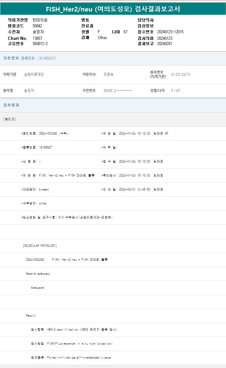Select the [MOLECULAR PATHOLOGY] heading
The height and width of the screenshot is (368, 226).
[x=40, y=246]
